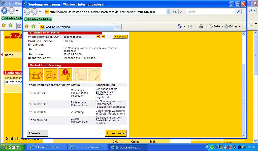Image resolution: width=258 pixels, height=151 pixels.
Task: Open the McAfee SiteAdvisor dropdown arrow
Action: (x=55, y=19)
